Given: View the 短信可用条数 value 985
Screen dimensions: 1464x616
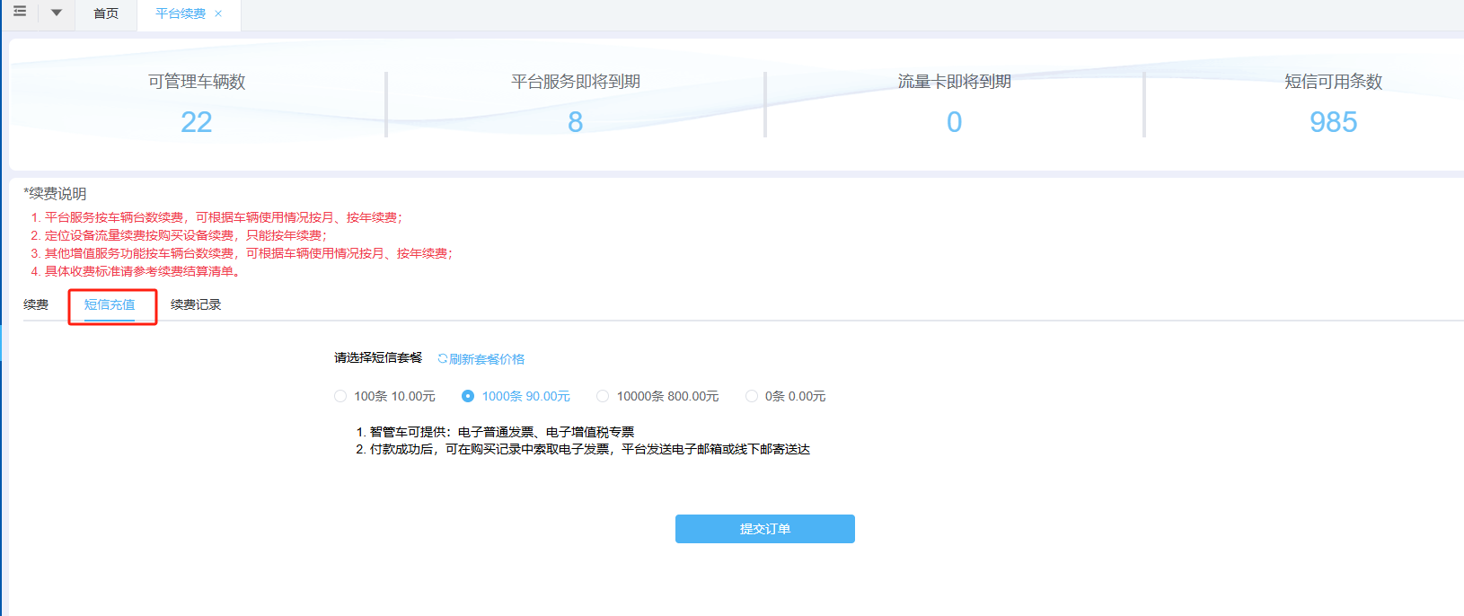Looking at the screenshot, I should [x=1333, y=122].
